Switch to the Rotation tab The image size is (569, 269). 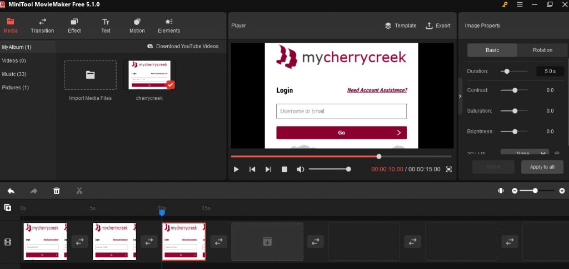tap(542, 50)
